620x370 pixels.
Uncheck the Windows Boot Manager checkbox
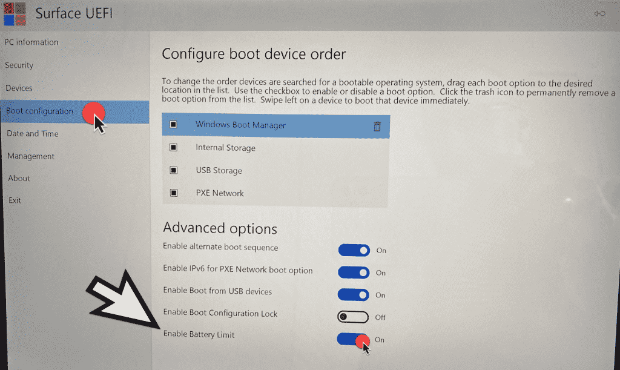(173, 125)
